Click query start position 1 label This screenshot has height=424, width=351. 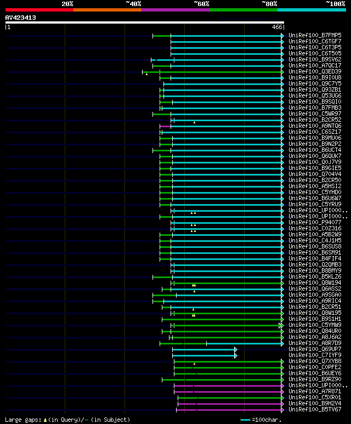click(x=9, y=27)
